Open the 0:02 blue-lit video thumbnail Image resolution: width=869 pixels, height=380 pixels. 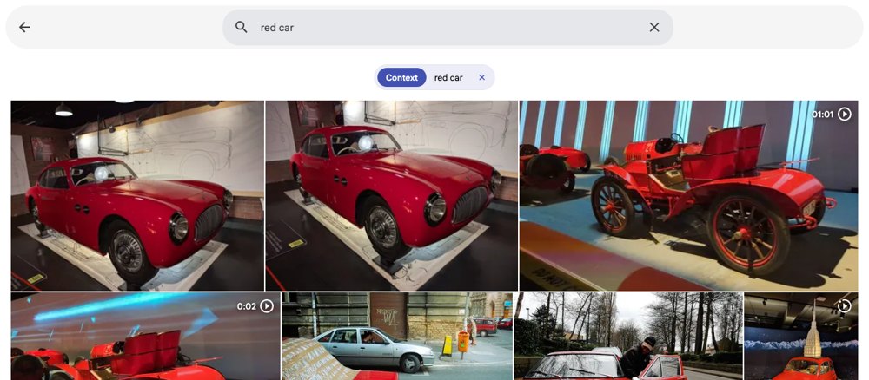(145, 337)
